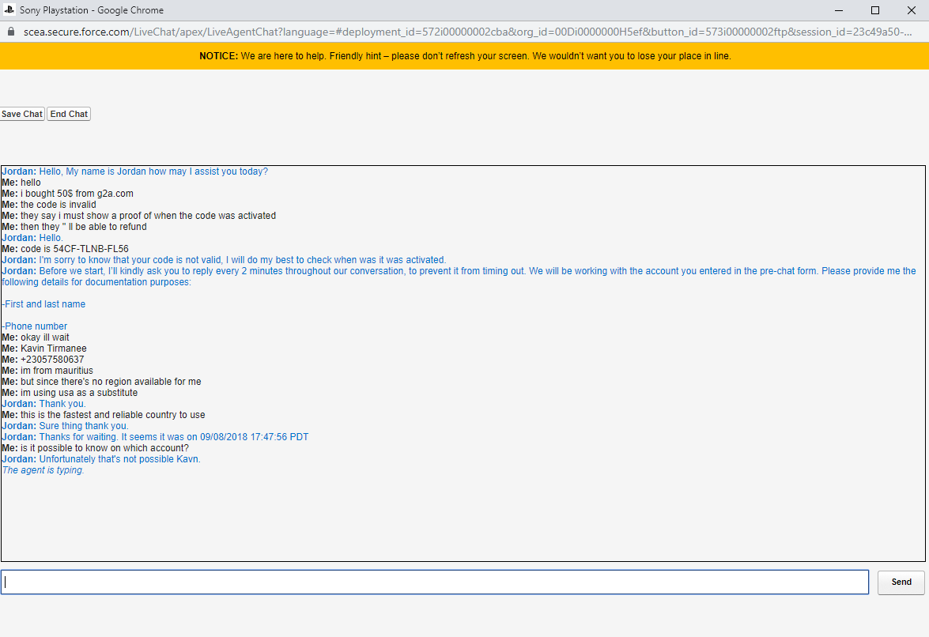Click message 'then they'll be able to refund'
Screen dimensions: 929x637
(74, 227)
